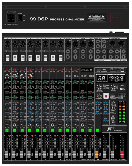This screenshot has height=166, width=132.
Task: Enable the PHANTOM +48V switch
Action: [x=91, y=70]
